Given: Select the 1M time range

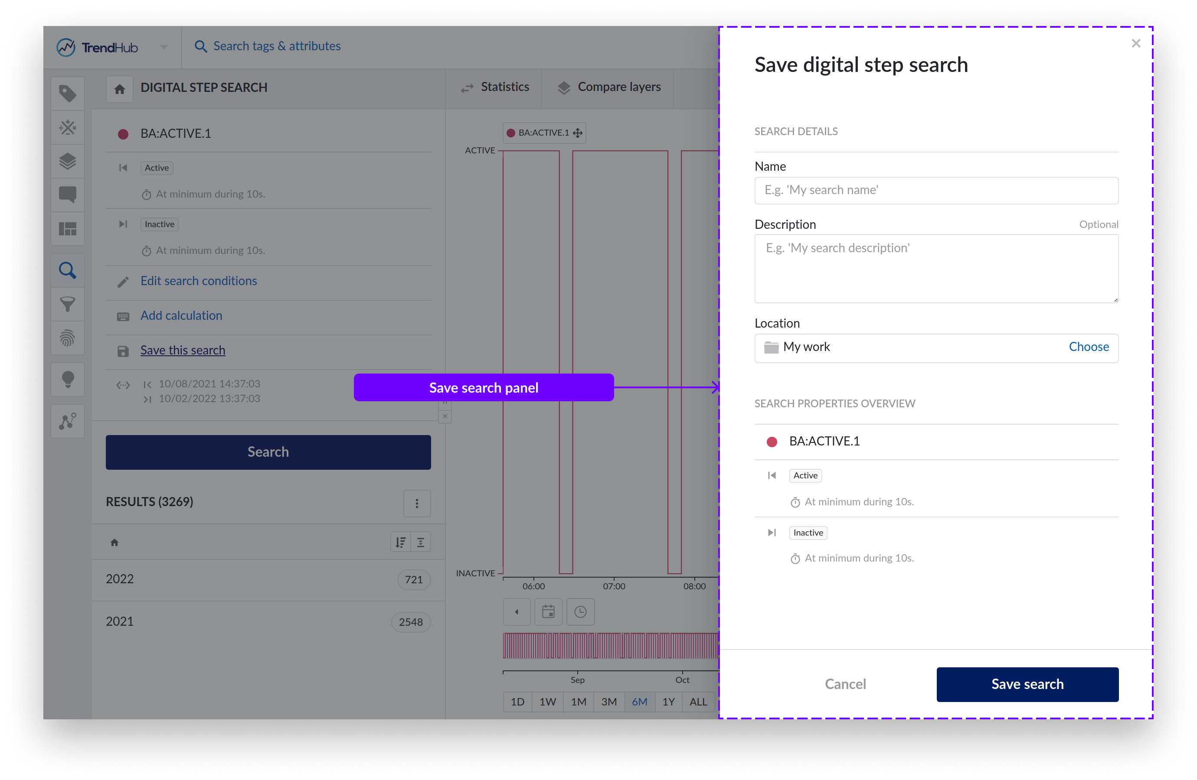Looking at the screenshot, I should point(579,702).
